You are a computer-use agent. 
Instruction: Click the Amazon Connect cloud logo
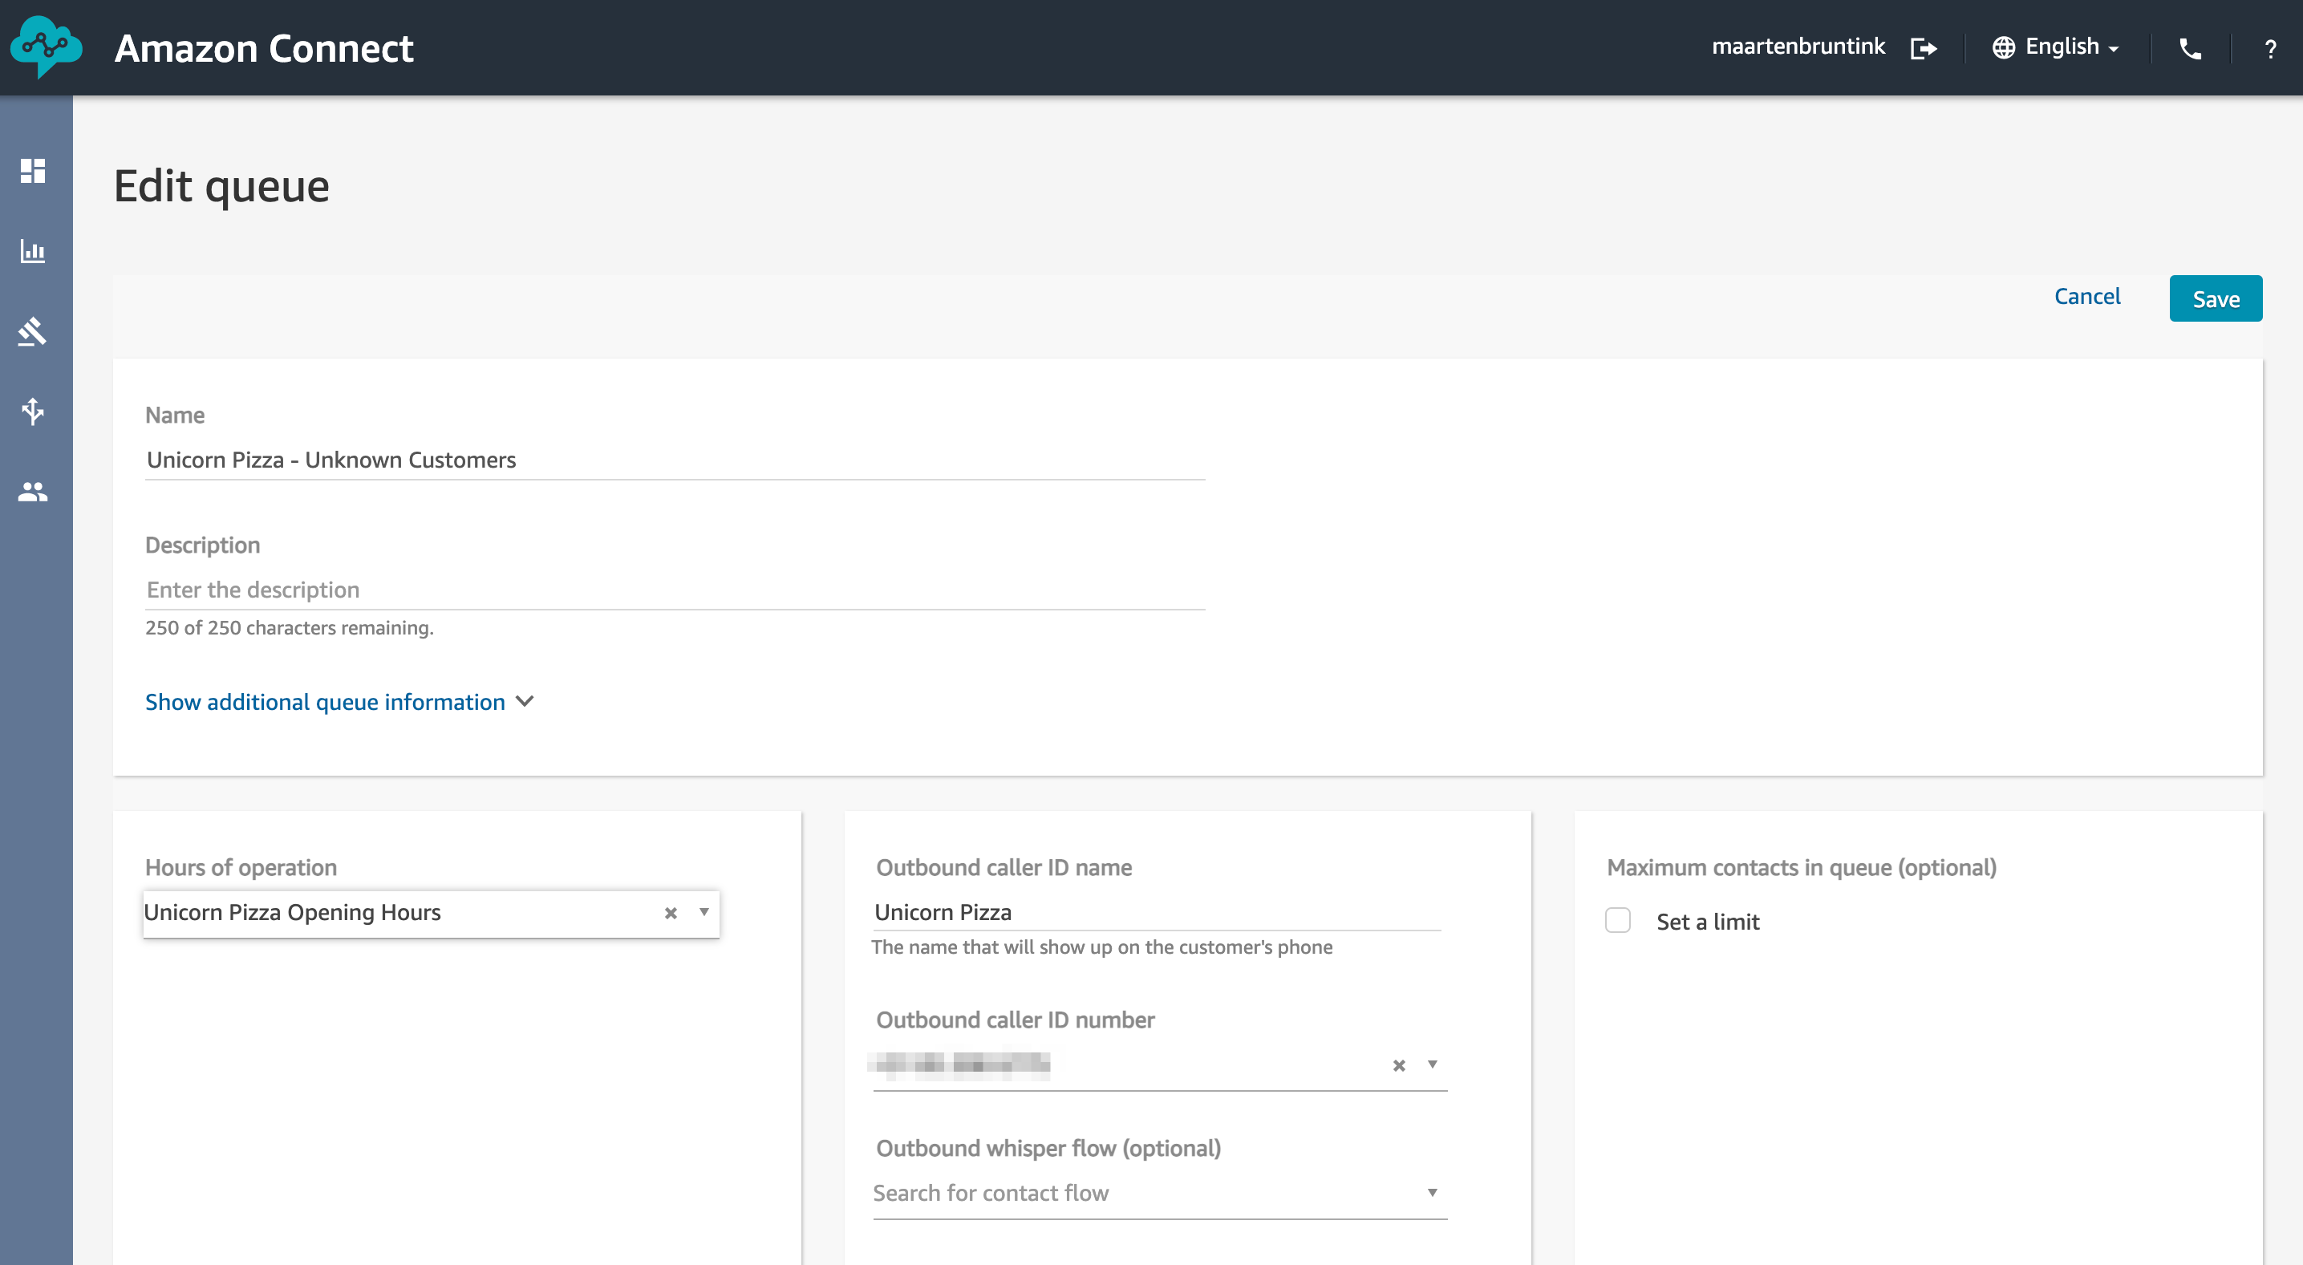pos(47,47)
